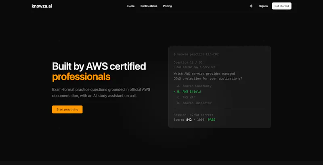Go to the Home nav item
The image size is (323, 165).
[131, 6]
